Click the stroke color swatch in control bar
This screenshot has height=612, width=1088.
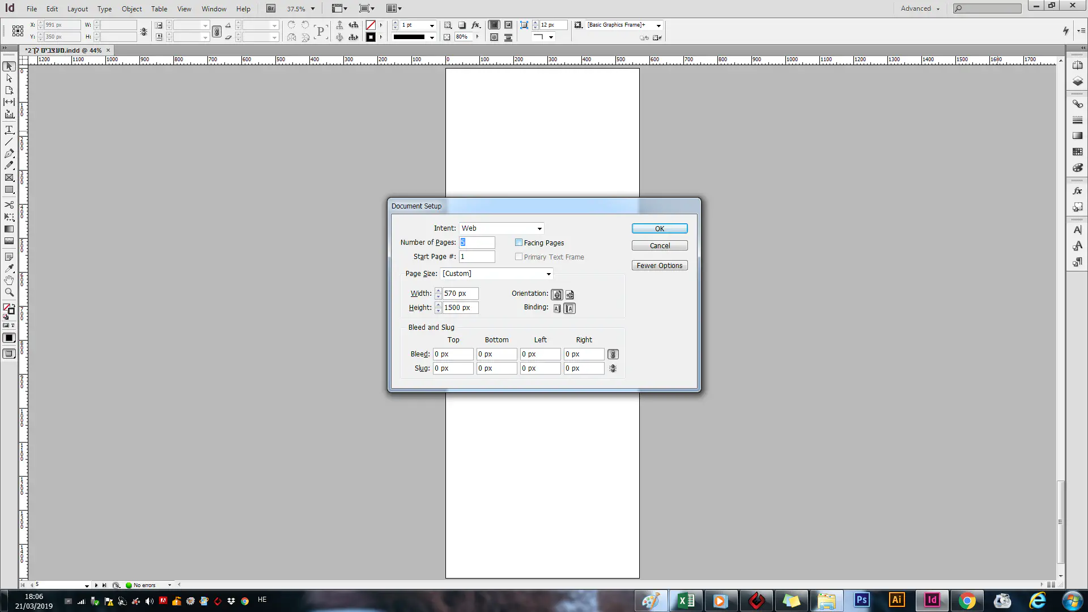click(371, 37)
